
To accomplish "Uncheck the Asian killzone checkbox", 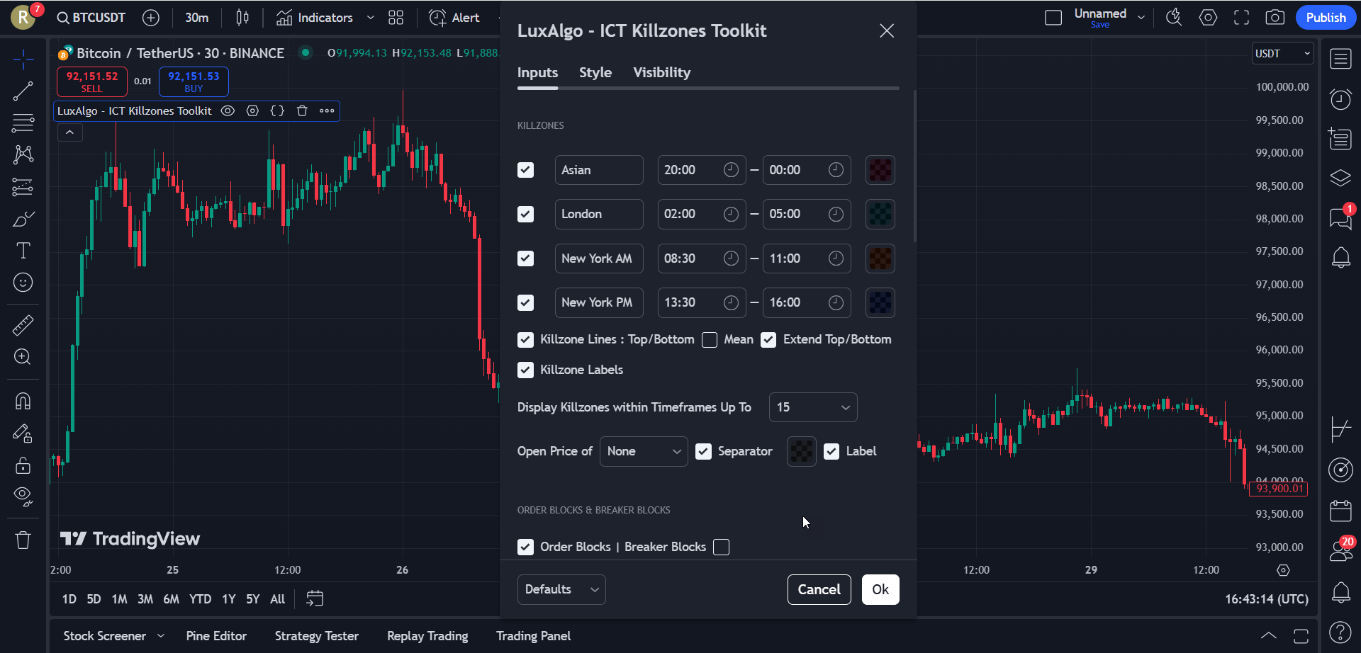I will pyautogui.click(x=525, y=170).
